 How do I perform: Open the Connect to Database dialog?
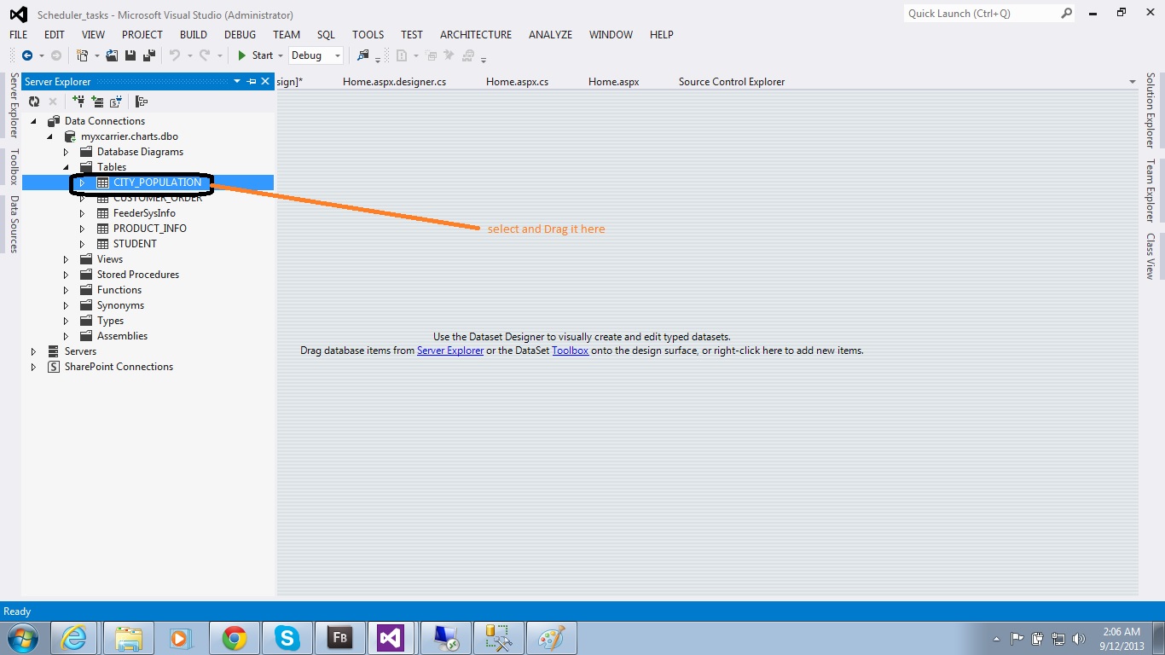[80, 101]
